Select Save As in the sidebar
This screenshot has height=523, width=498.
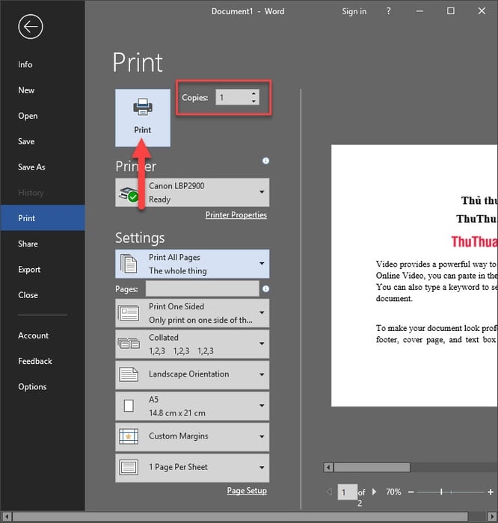(x=31, y=167)
